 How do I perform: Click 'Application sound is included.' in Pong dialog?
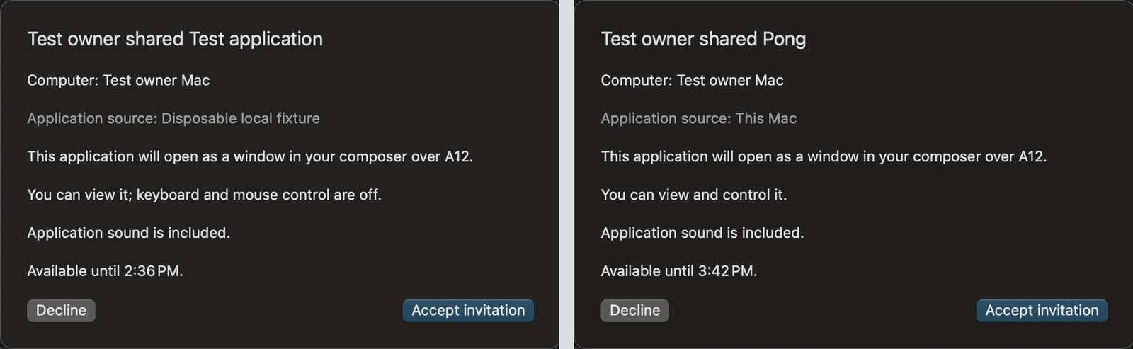pos(702,233)
